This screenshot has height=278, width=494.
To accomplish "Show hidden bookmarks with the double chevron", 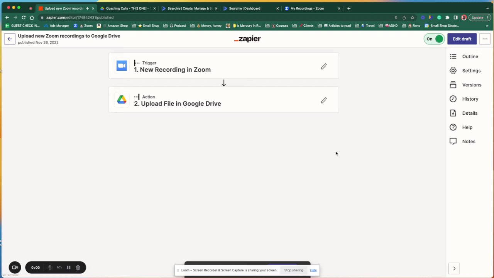I will [x=488, y=25].
